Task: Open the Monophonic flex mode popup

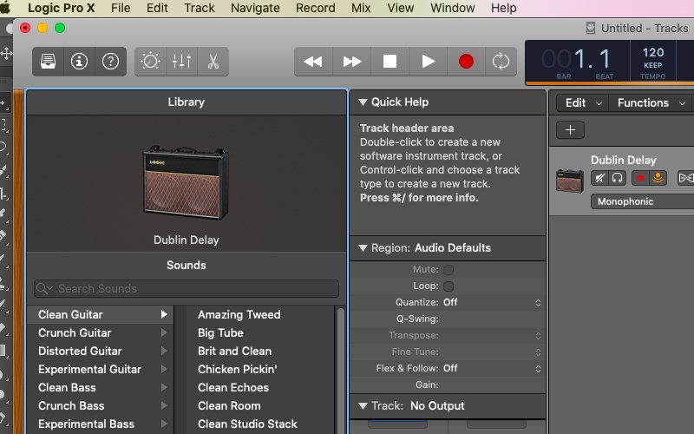Action: click(x=642, y=201)
